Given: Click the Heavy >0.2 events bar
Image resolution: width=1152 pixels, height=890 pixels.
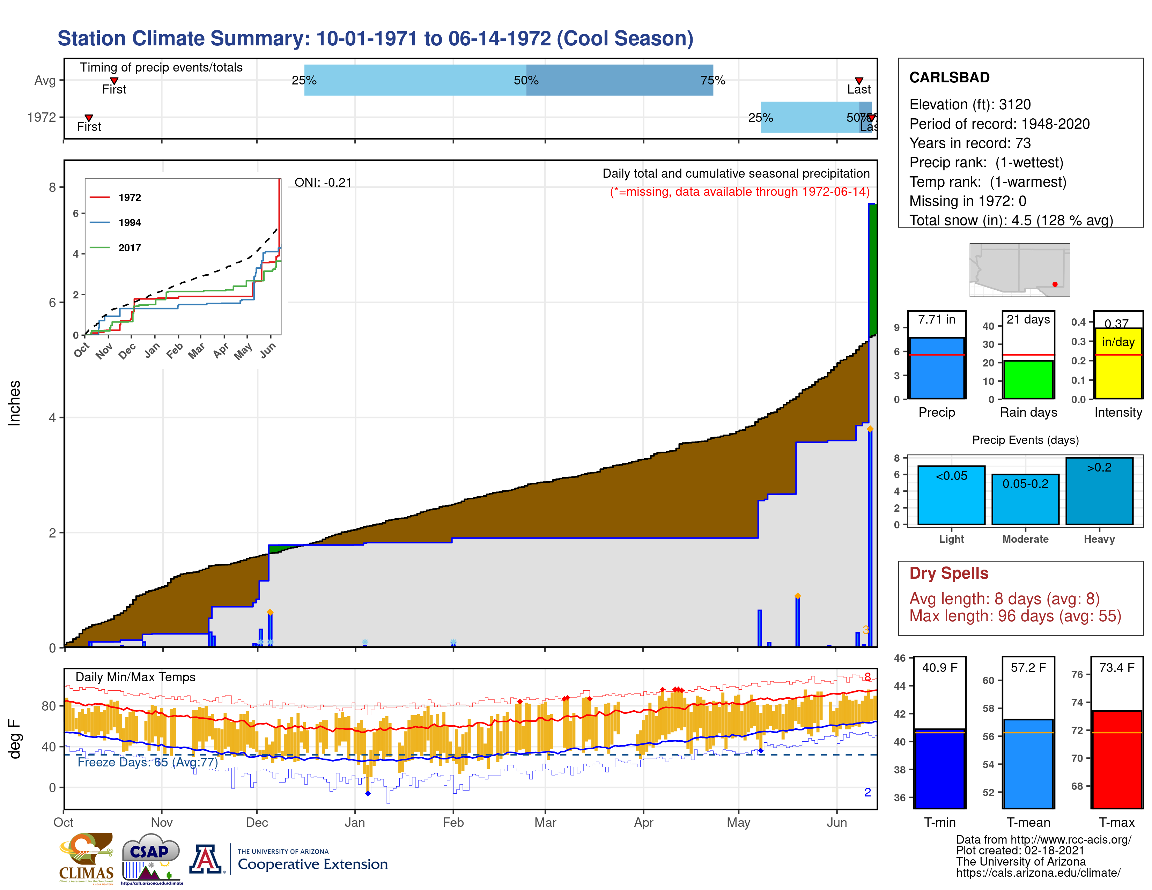Looking at the screenshot, I should (x=1099, y=490).
